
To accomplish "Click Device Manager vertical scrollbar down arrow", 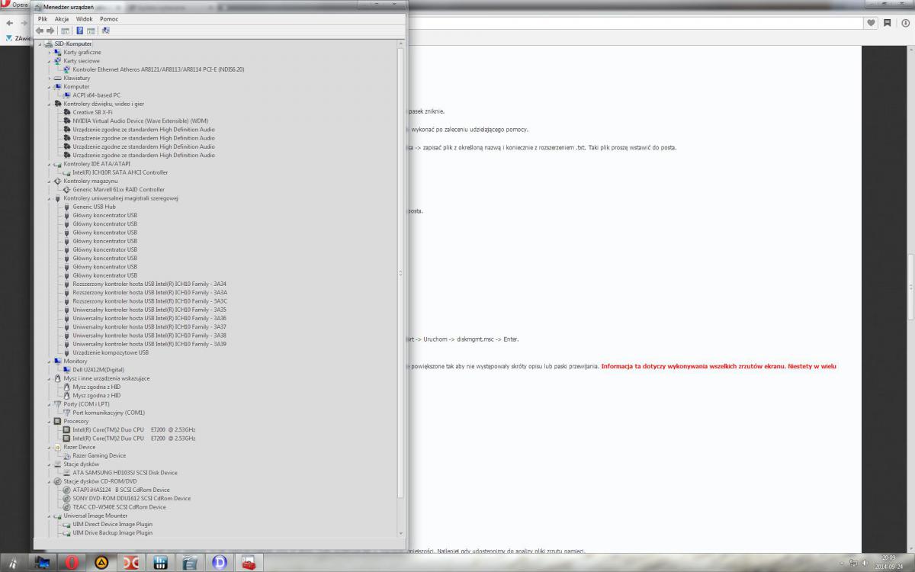I will point(401,534).
